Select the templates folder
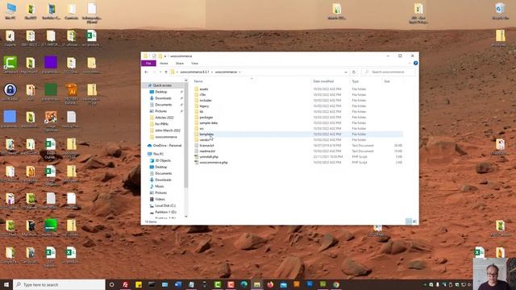 pos(206,135)
